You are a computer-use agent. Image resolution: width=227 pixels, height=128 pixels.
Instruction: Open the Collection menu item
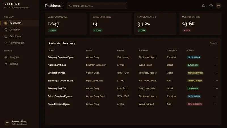click(x=20, y=30)
